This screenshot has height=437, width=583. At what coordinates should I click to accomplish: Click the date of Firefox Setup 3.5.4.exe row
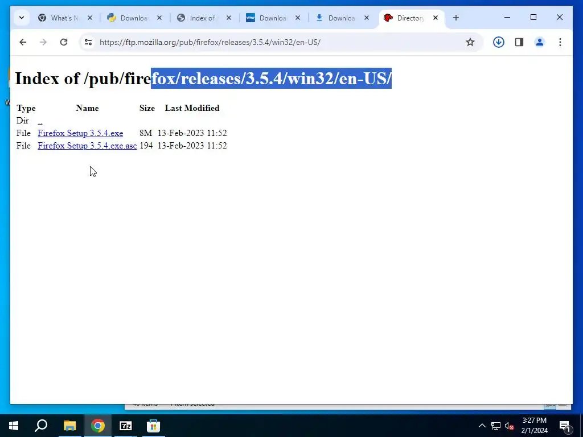[x=192, y=133]
